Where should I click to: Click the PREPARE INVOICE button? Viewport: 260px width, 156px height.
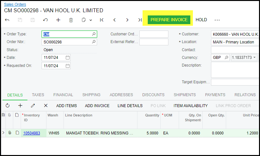point(169,20)
